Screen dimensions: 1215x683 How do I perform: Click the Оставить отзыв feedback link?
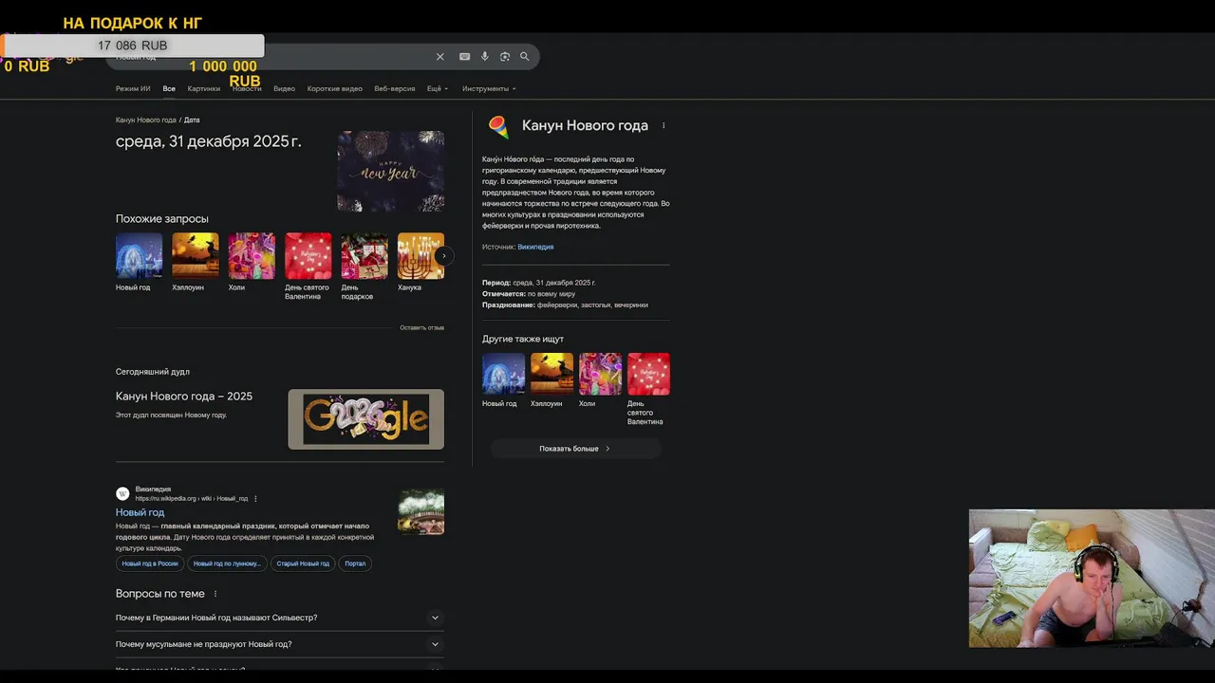point(421,327)
